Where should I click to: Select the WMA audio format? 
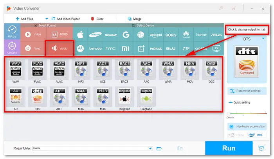[x=168, y=69]
